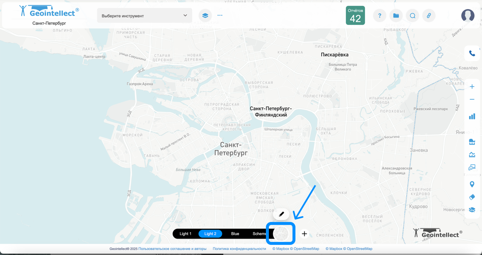Open the folder icon in header

396,16
